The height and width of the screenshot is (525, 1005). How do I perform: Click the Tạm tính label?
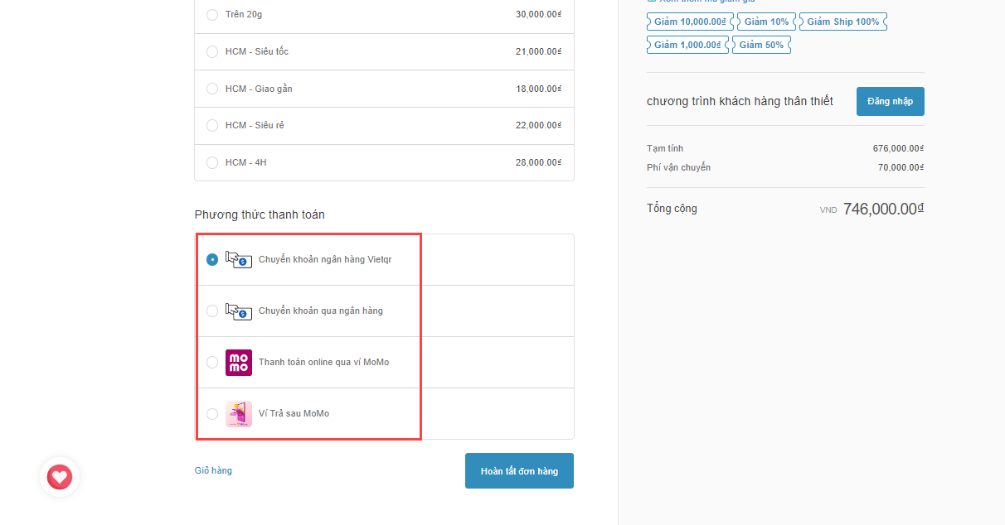[x=665, y=148]
